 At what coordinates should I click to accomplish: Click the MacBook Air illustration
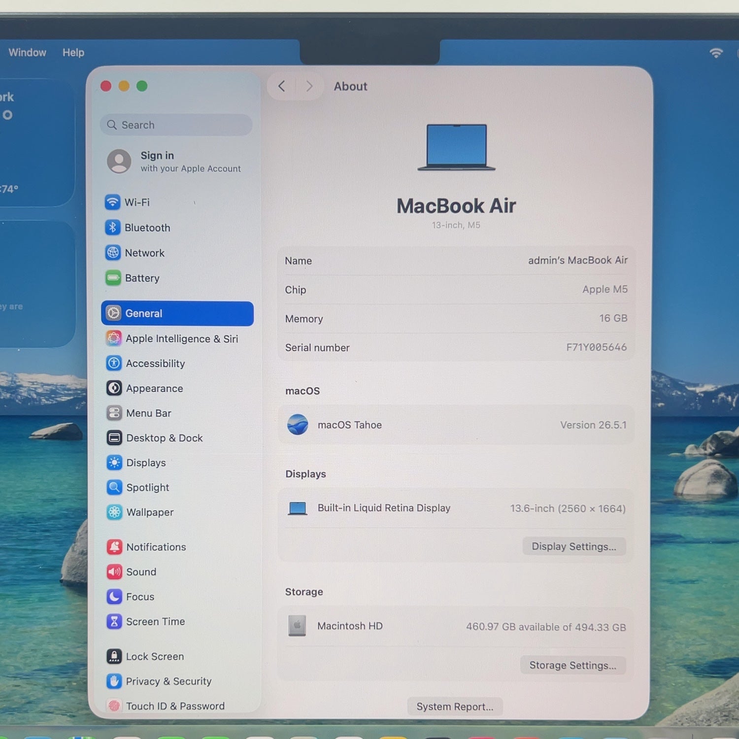(x=457, y=147)
